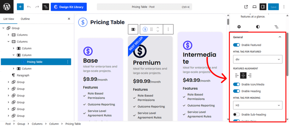Click the View Post external link icon
This screenshot has height=133, width=289.
[246, 7]
